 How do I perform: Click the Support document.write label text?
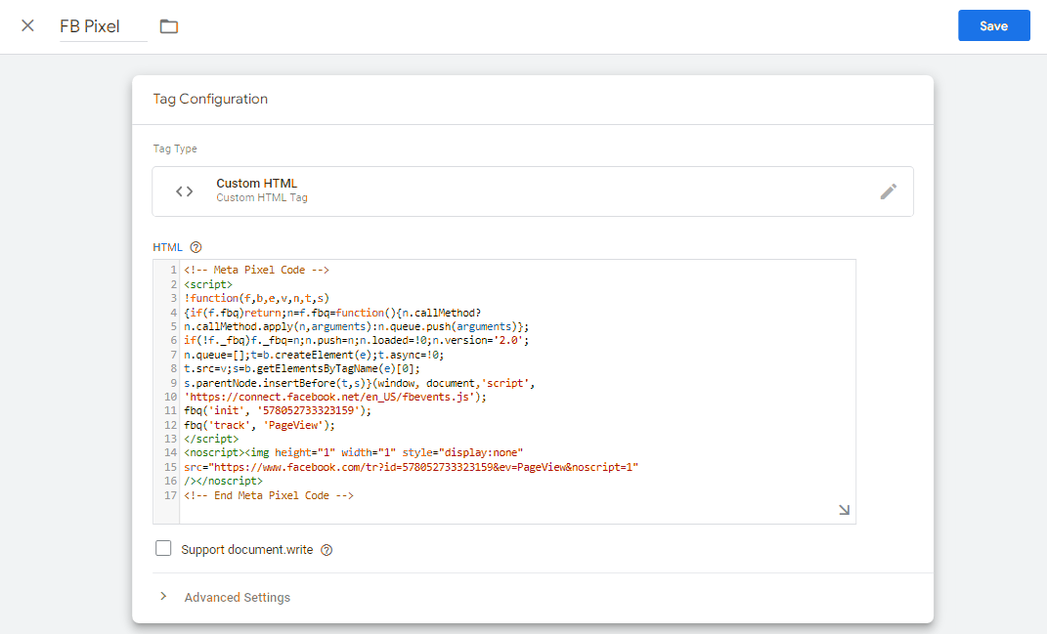tap(247, 550)
